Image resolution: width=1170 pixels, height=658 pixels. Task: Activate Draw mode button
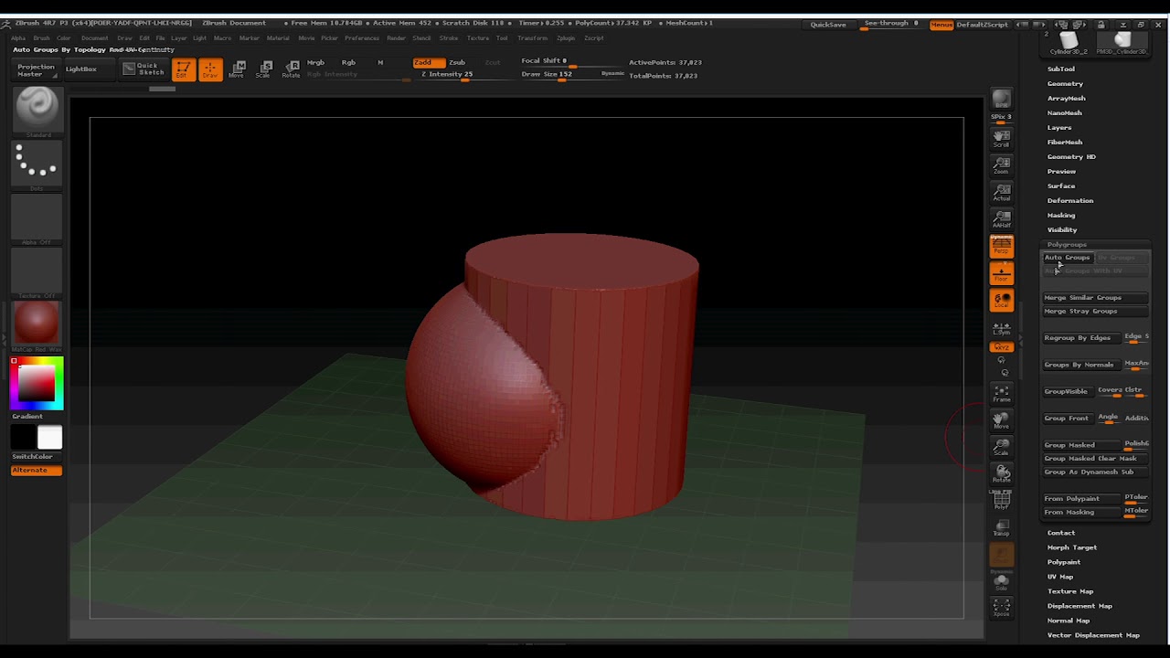click(210, 69)
